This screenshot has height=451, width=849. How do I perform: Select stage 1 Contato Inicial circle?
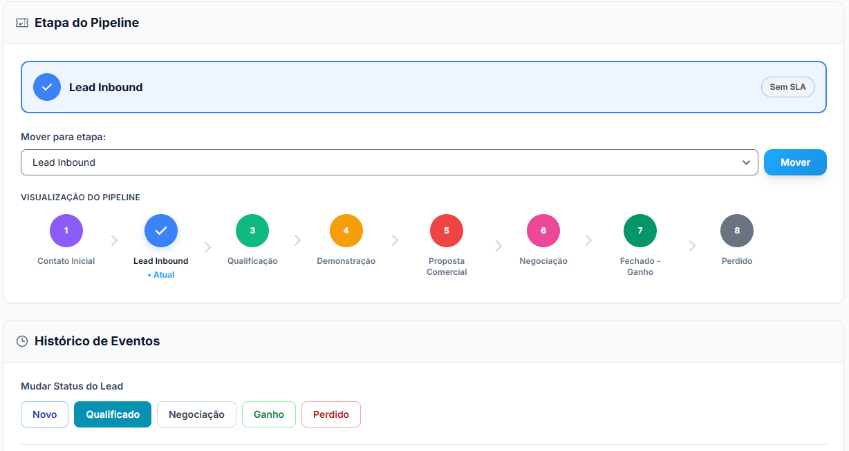click(x=66, y=231)
